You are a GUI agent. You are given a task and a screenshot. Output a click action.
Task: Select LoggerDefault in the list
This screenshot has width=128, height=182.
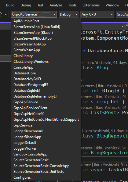pos(46,143)
